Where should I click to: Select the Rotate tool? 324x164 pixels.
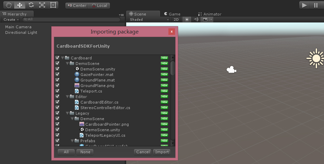[x=31, y=5]
